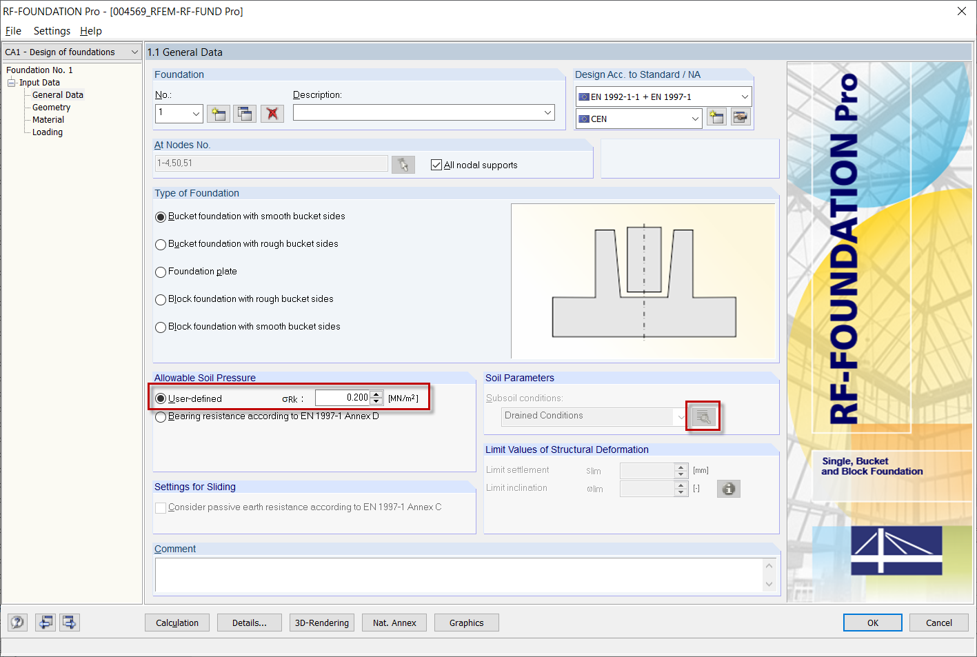Open help via the question mark icon
This screenshot has height=657, width=977.
coord(17,623)
